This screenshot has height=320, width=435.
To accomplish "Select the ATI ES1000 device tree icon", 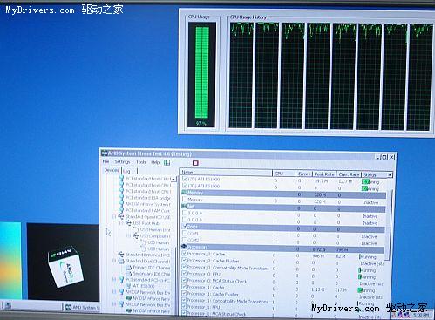I will click(128, 286).
